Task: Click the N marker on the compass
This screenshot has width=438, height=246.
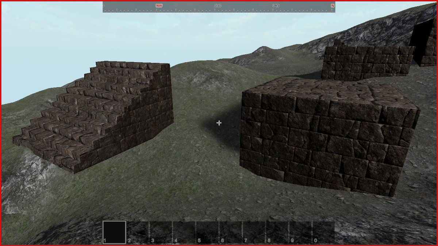Action: [x=333, y=6]
